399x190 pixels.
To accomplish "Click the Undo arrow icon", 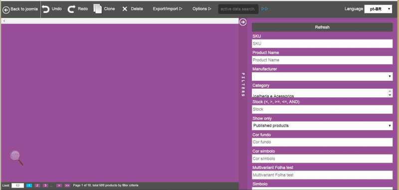I will pyautogui.click(x=46, y=9).
